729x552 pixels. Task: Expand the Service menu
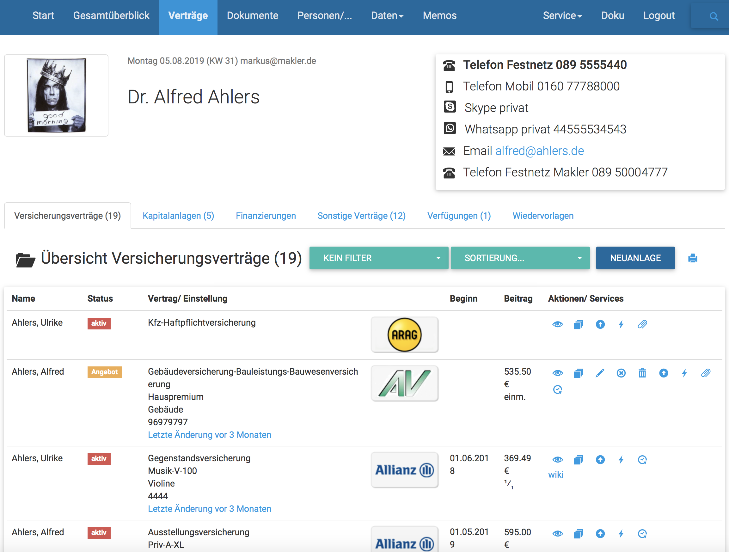click(562, 16)
